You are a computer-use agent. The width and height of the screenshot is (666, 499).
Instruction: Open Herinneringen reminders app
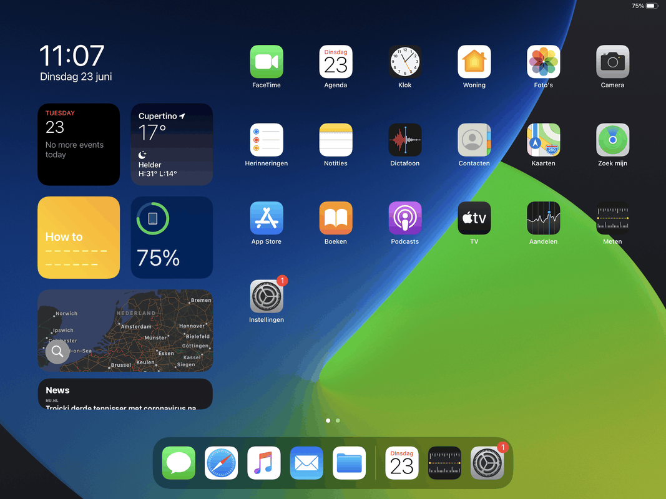267,140
